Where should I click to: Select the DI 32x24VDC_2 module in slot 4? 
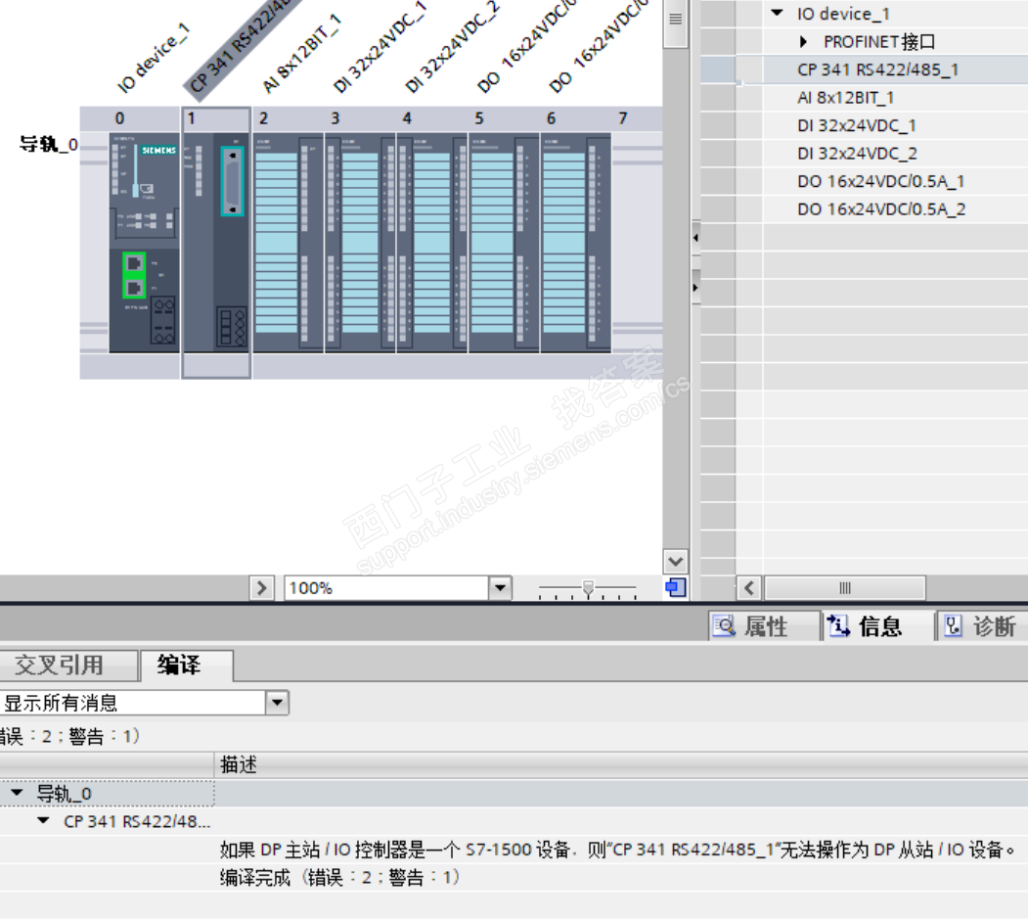click(432, 243)
